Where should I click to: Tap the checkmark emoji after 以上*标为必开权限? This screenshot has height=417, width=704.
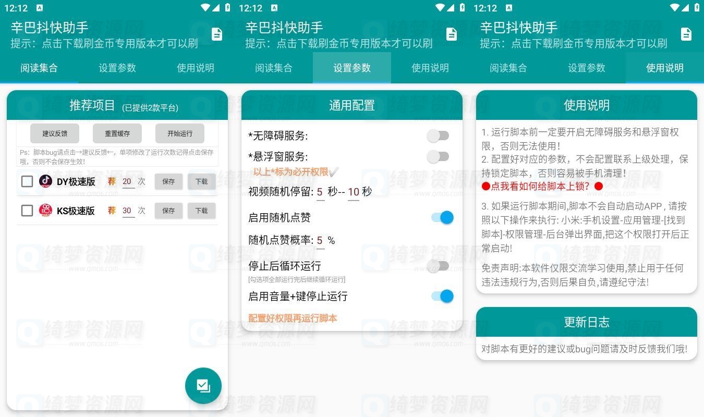tap(334, 172)
